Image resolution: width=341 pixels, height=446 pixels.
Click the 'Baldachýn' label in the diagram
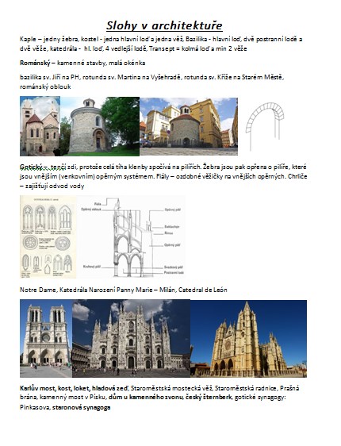click(x=171, y=227)
